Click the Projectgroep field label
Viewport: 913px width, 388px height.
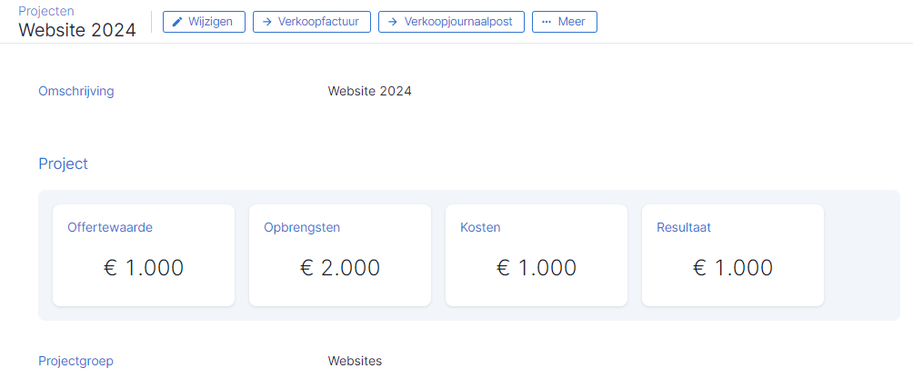[x=75, y=362]
